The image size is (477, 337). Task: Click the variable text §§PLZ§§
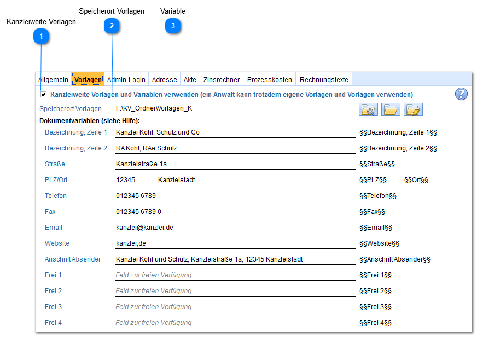pyautogui.click(x=373, y=180)
